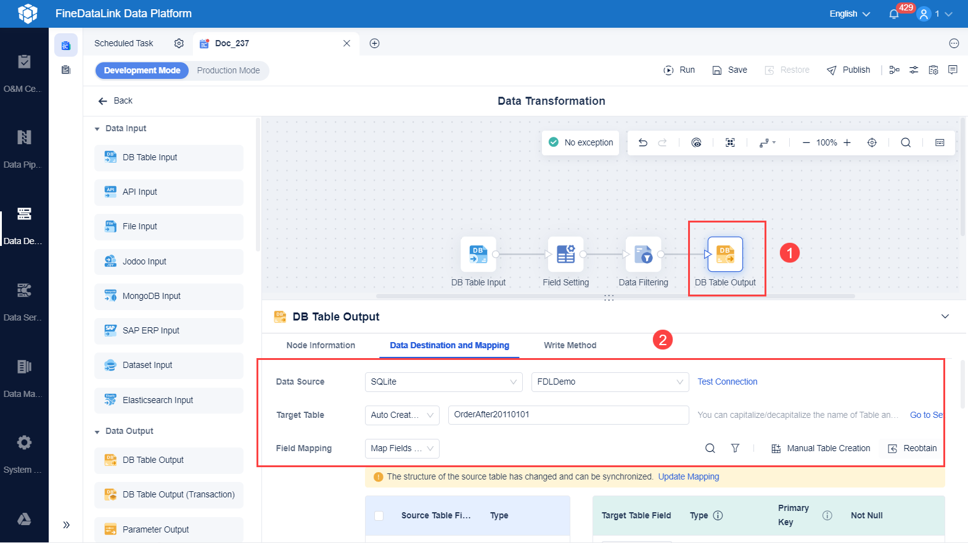Click the Update Mapping link
This screenshot has height=543, width=968.
[x=689, y=476]
